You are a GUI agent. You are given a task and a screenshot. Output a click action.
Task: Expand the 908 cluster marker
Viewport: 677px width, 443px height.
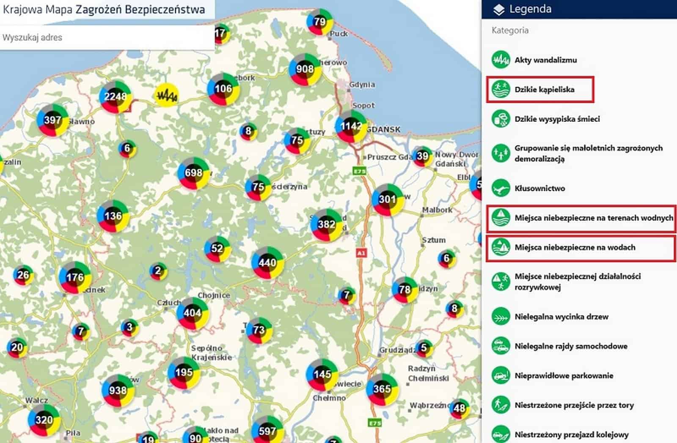305,69
